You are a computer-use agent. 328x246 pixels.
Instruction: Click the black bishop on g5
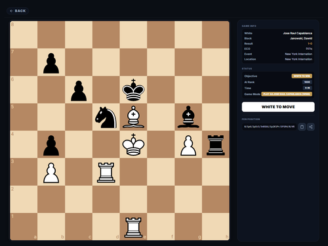(x=188, y=117)
